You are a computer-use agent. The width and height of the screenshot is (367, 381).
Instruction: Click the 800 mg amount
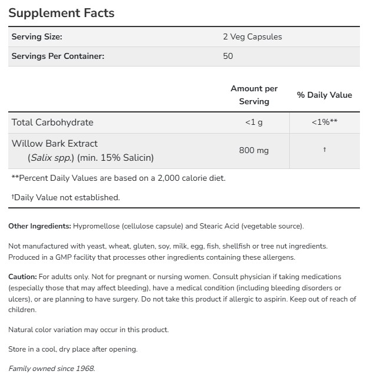pyautogui.click(x=254, y=150)
